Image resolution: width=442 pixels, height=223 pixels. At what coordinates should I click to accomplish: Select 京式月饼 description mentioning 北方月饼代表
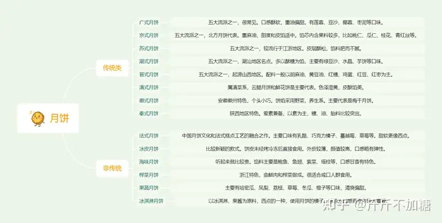(297, 36)
